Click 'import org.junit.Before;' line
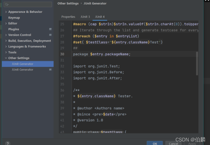210x145 pixels. [x=99, y=72]
